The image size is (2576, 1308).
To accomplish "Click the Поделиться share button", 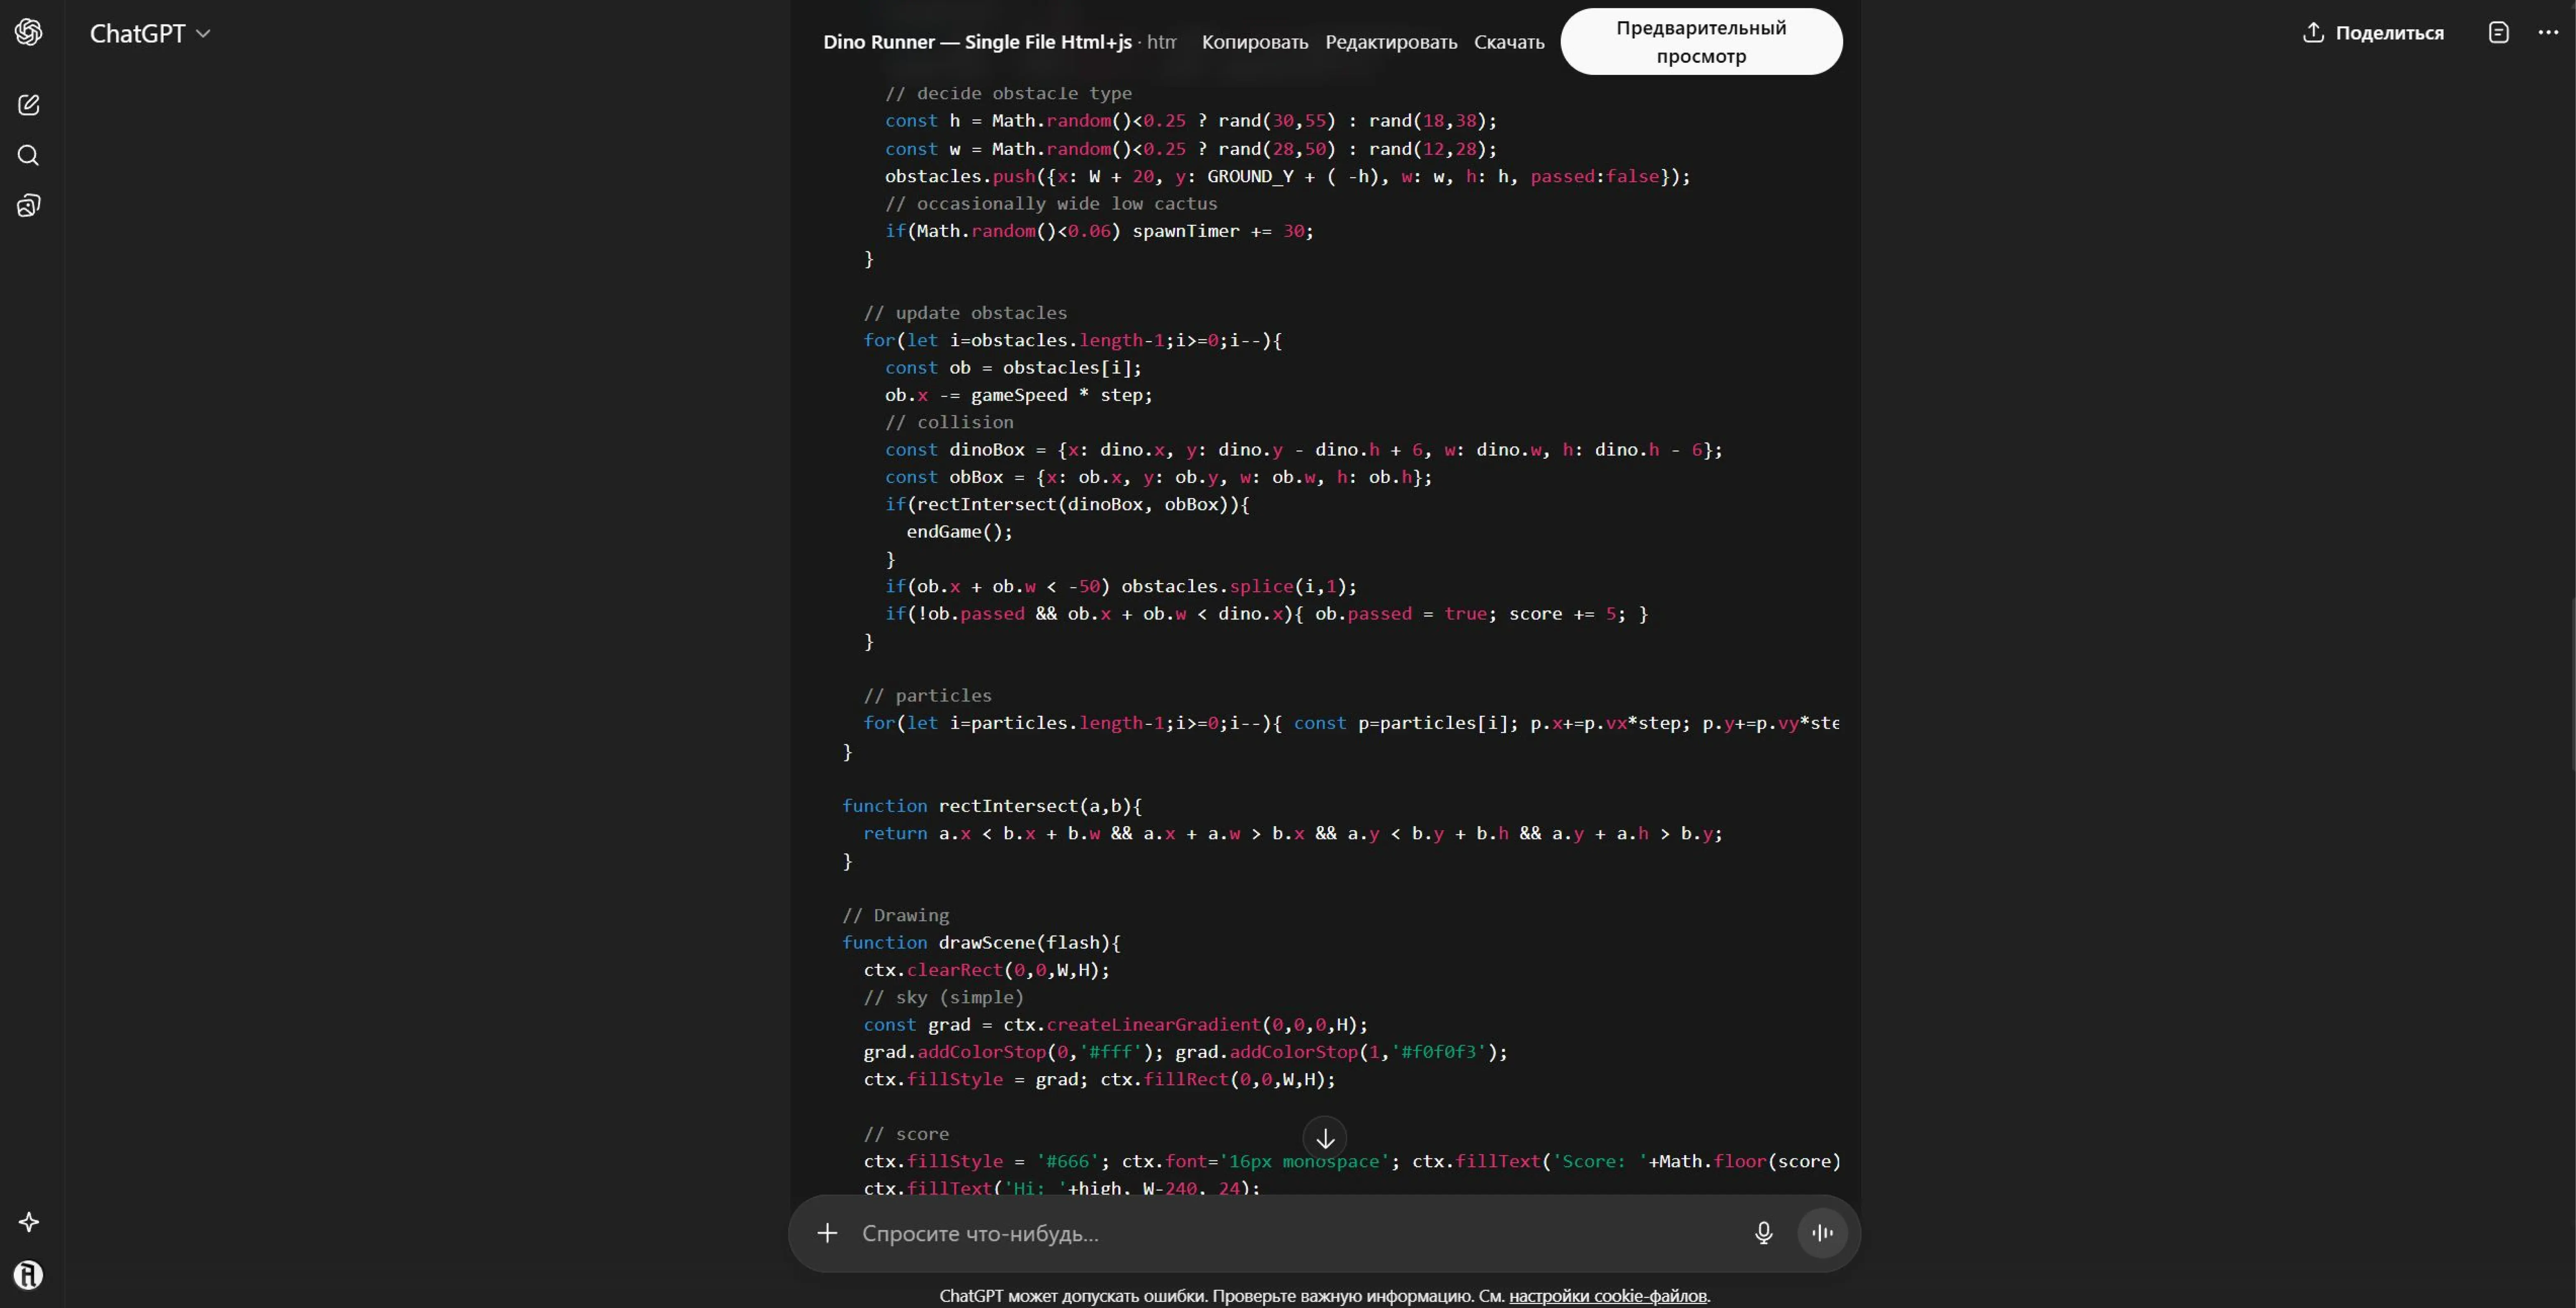I will 2373,33.
